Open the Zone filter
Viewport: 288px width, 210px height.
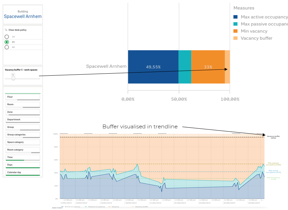(x=23, y=112)
